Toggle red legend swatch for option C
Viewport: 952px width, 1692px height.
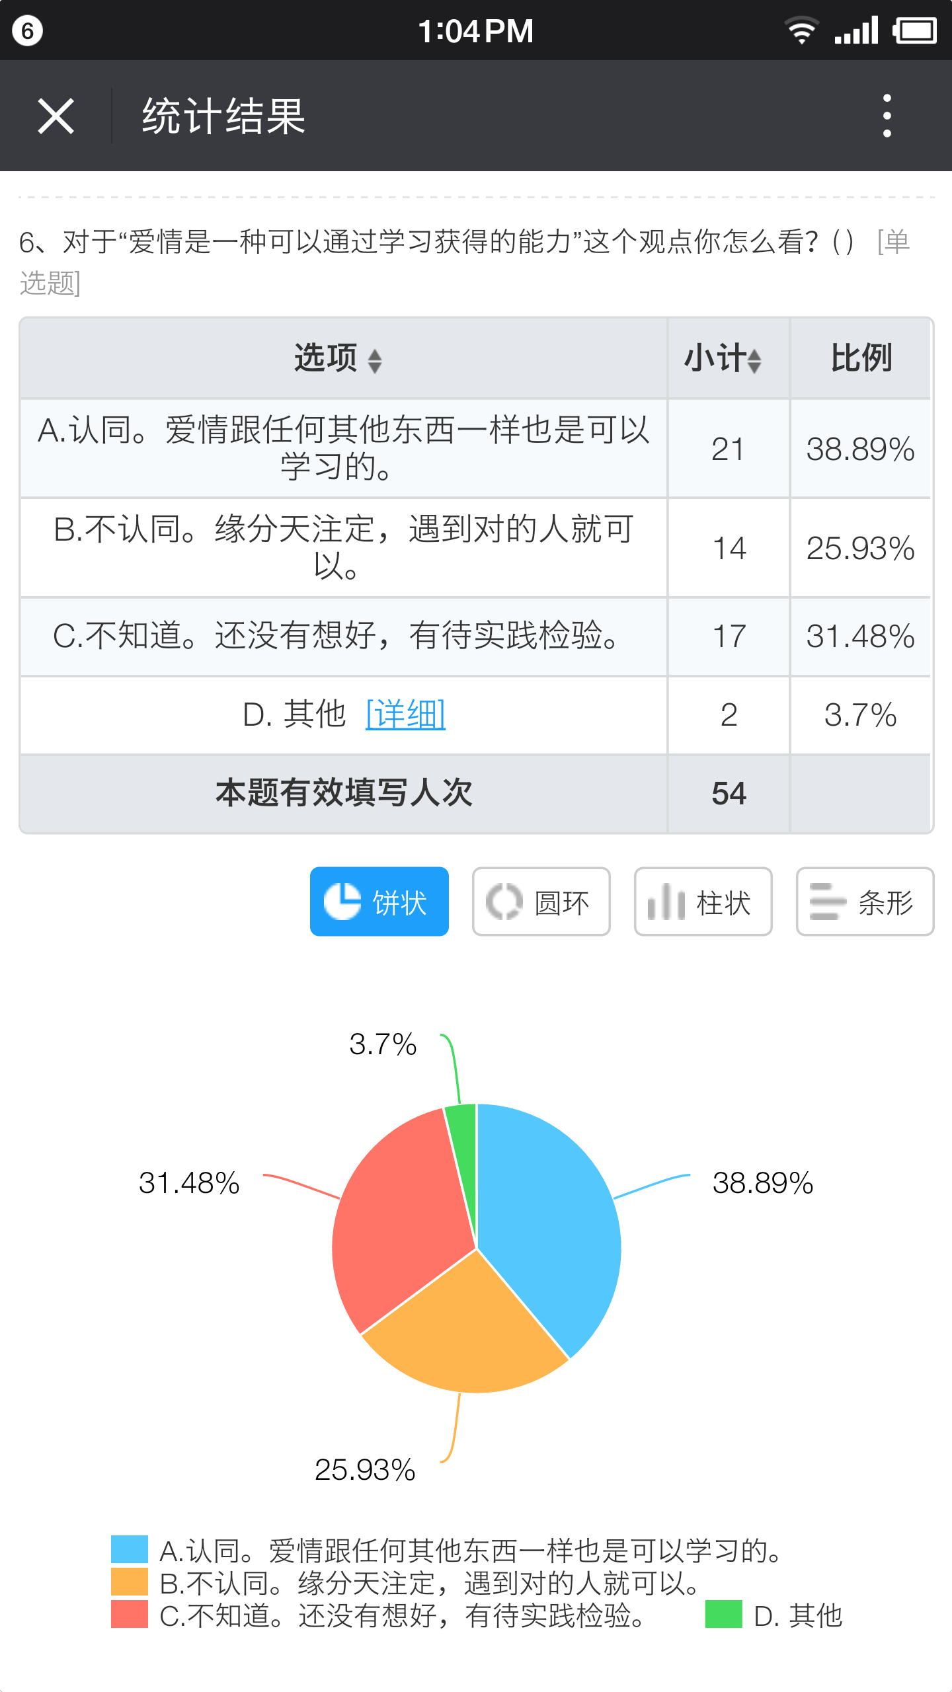point(129,1615)
